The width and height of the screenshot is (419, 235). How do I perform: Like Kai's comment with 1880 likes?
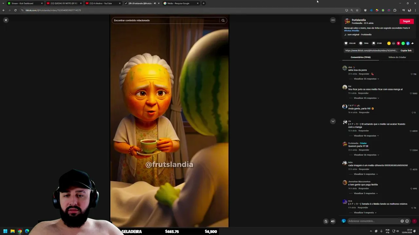point(411,93)
